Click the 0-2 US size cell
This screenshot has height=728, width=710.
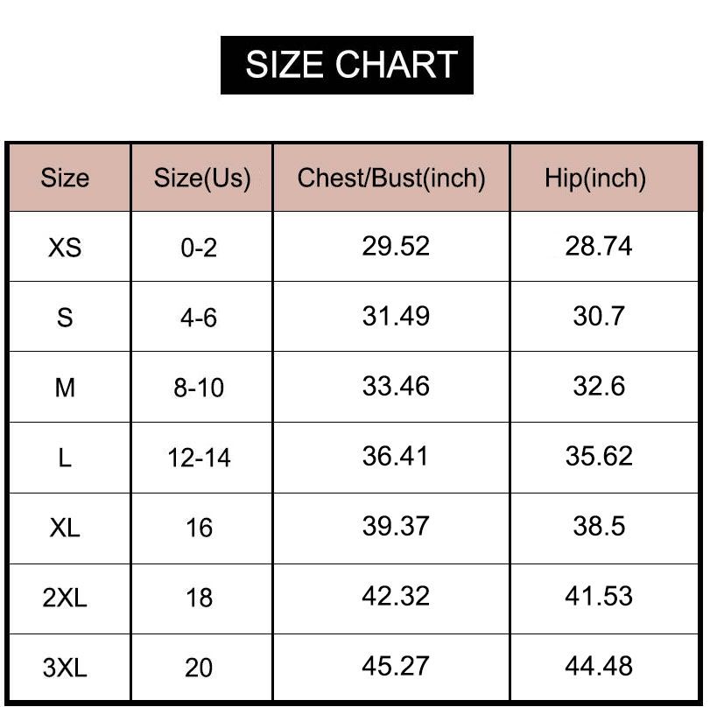pos(202,247)
